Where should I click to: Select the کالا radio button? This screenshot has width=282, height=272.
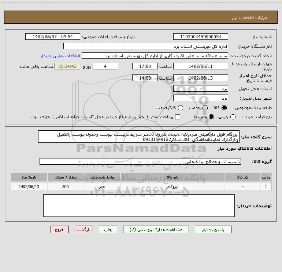click(224, 108)
